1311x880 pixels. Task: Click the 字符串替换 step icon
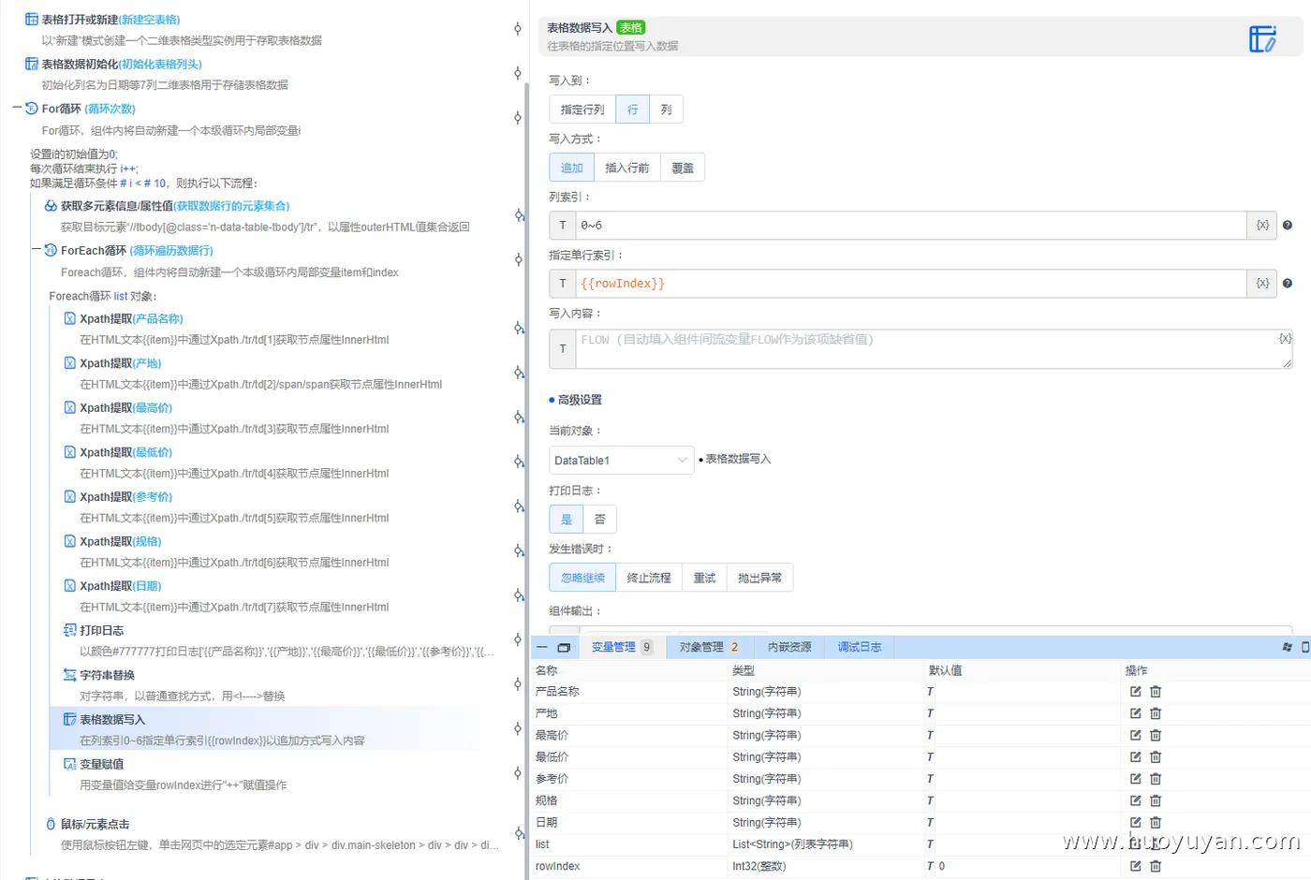tap(69, 675)
